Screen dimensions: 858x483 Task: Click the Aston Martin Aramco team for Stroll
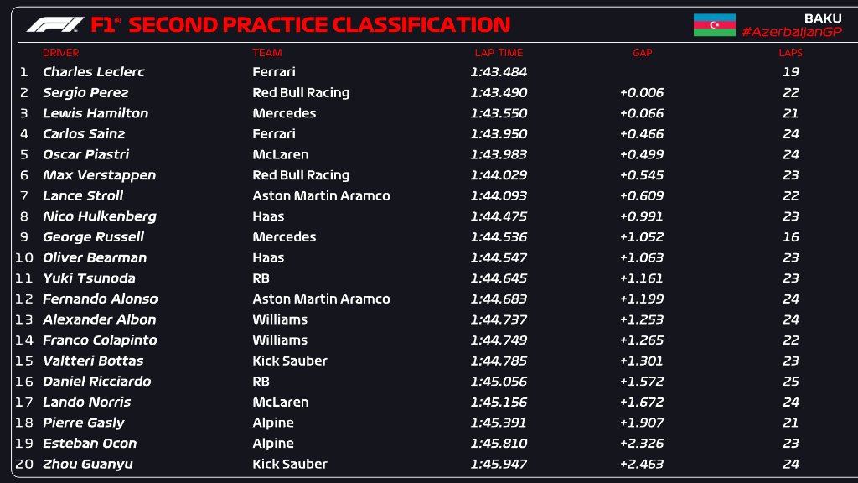[x=321, y=195]
